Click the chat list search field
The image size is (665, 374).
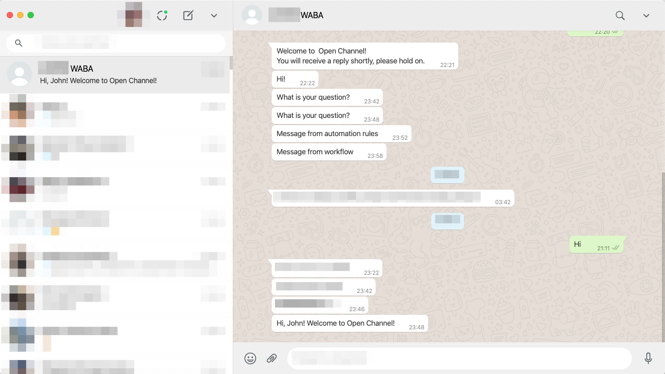[116, 43]
